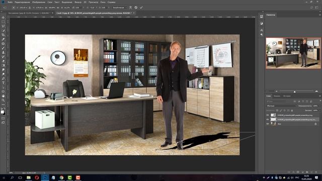Filter layers by pixel layer icon
Screen dimensions: 322x181
click(295, 102)
